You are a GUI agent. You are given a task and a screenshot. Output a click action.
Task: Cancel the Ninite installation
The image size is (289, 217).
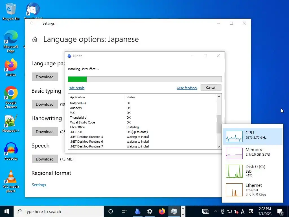point(211,88)
